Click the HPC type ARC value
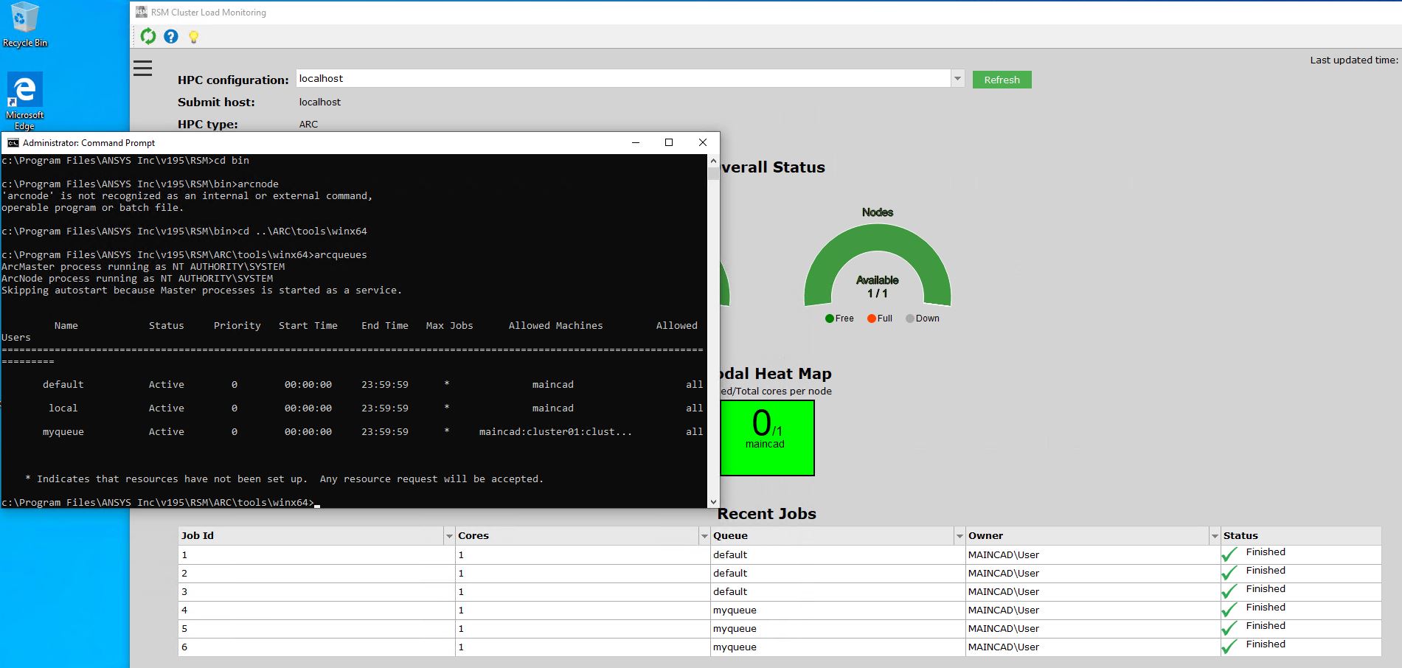1402x668 pixels. point(308,124)
